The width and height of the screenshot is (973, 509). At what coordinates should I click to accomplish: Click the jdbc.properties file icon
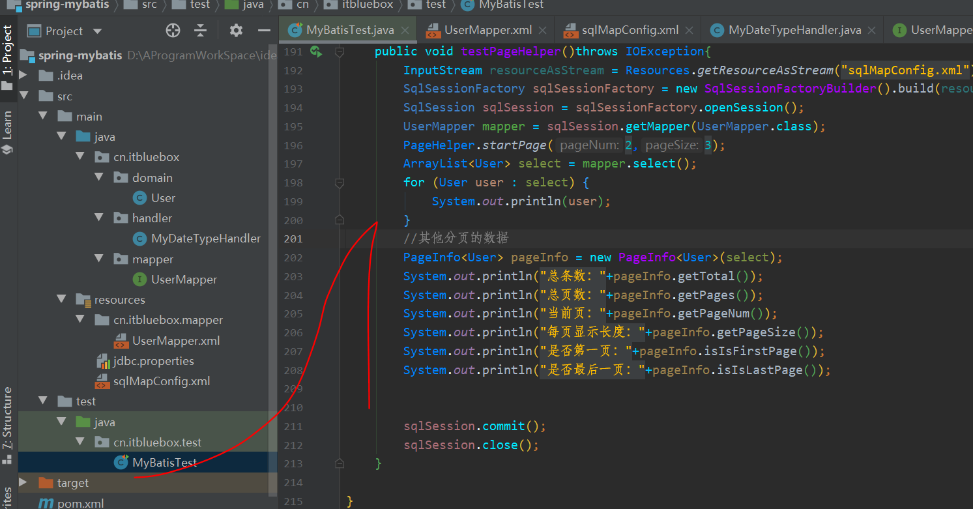pyautogui.click(x=102, y=361)
